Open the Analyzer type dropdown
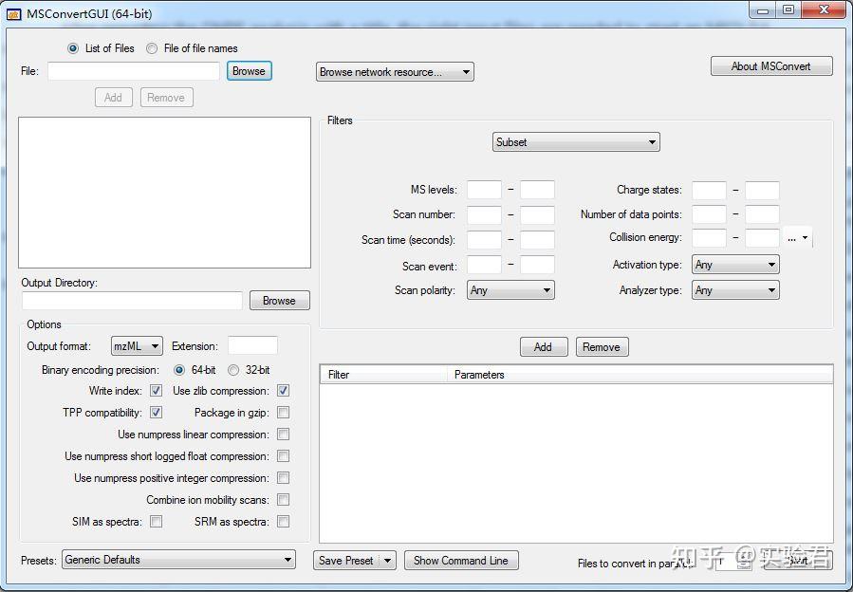 tap(735, 290)
